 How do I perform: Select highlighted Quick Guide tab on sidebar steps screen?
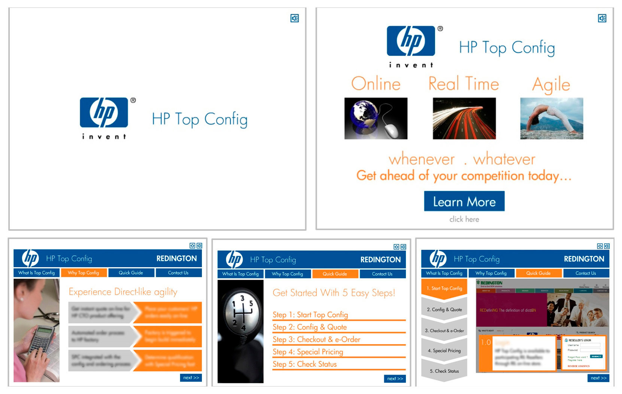click(x=539, y=273)
